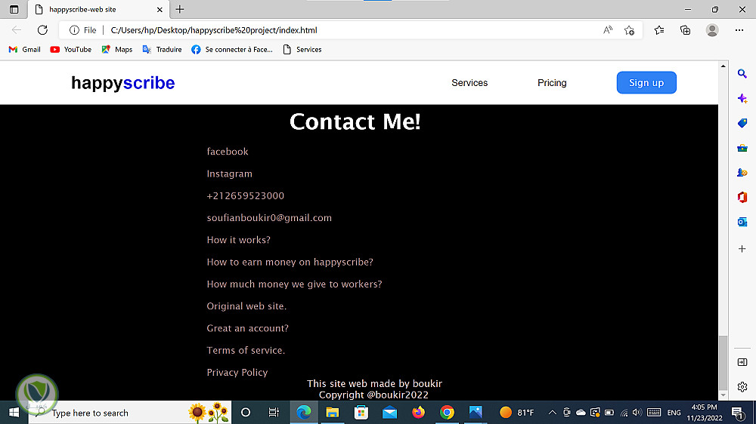Open the Collections icon

click(685, 30)
